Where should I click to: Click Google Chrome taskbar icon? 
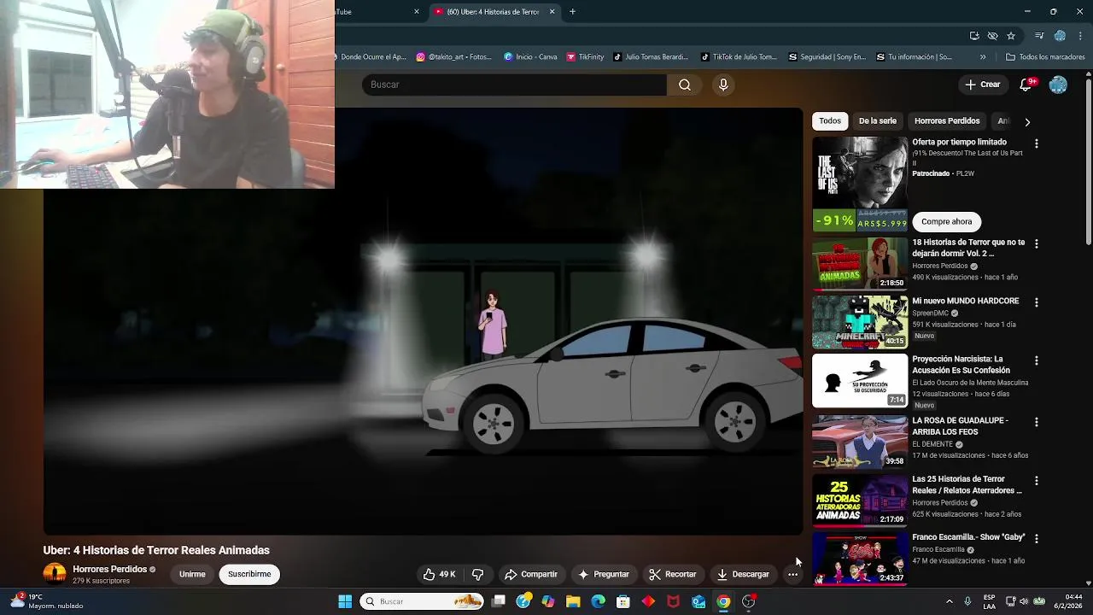(x=723, y=601)
